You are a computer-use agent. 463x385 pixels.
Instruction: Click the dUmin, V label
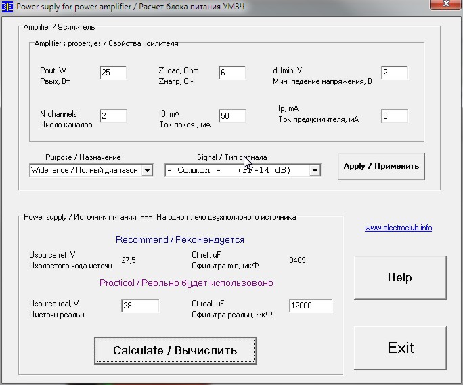coord(287,70)
